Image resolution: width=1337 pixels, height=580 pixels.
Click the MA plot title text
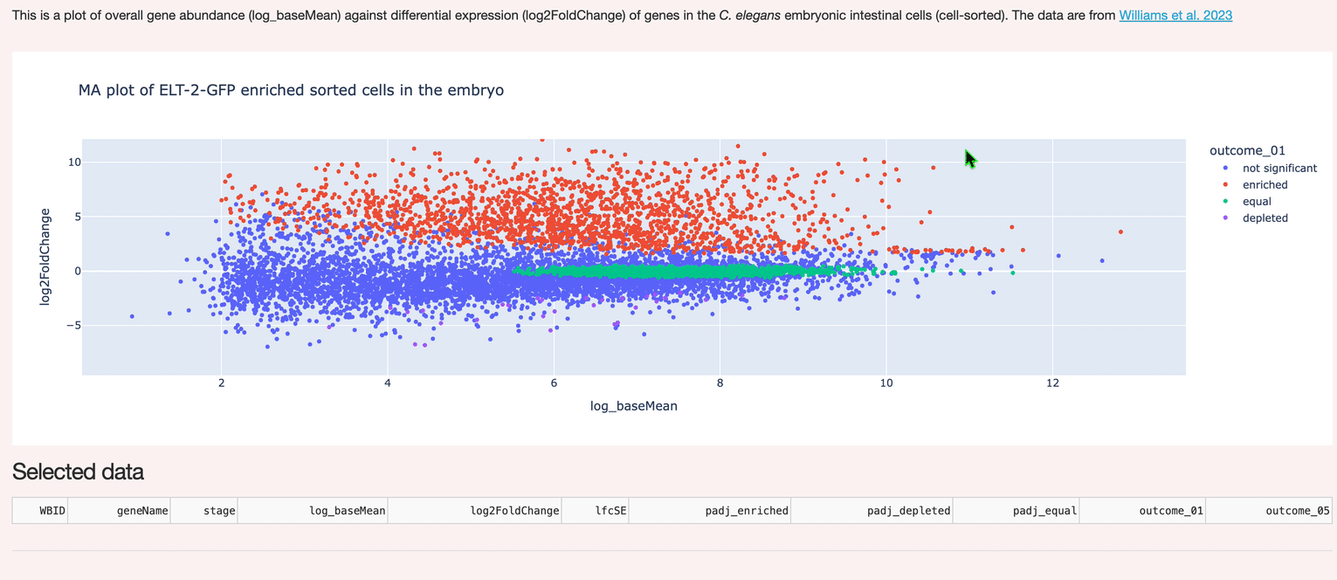[291, 91]
